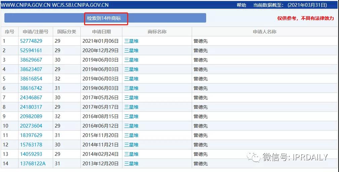Select class 30 in row 12

click(x=58, y=144)
